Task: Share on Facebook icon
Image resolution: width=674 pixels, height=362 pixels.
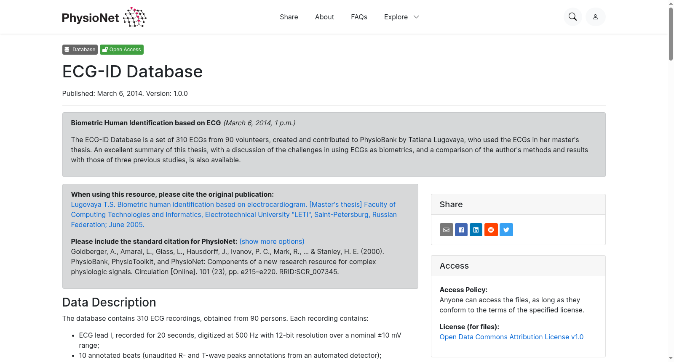Action: [461, 230]
